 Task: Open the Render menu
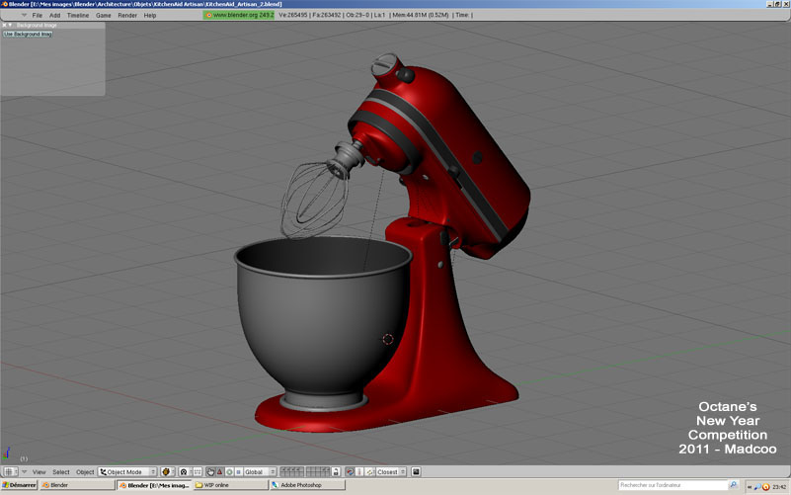coord(127,15)
